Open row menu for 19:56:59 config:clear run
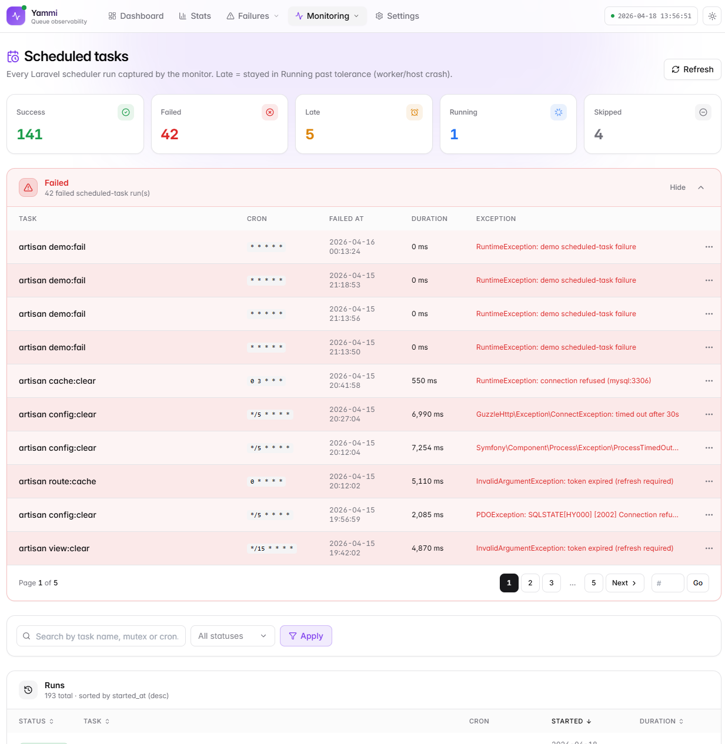 (709, 515)
